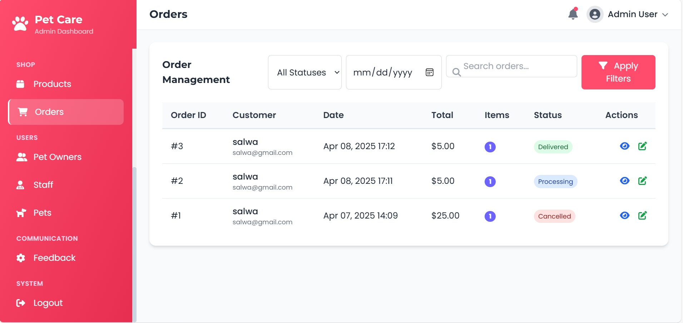Edit order #3 using pencil icon
The width and height of the screenshot is (683, 323).
(x=642, y=146)
